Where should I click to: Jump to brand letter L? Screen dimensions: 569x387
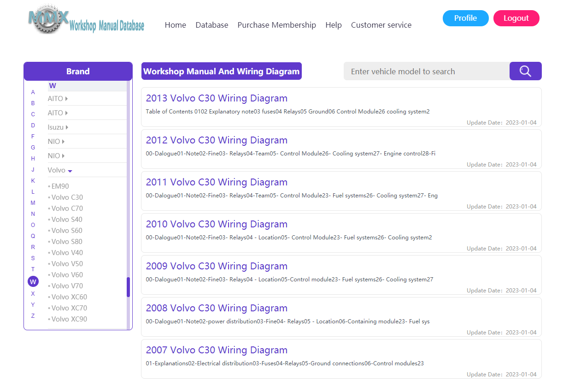coord(33,192)
